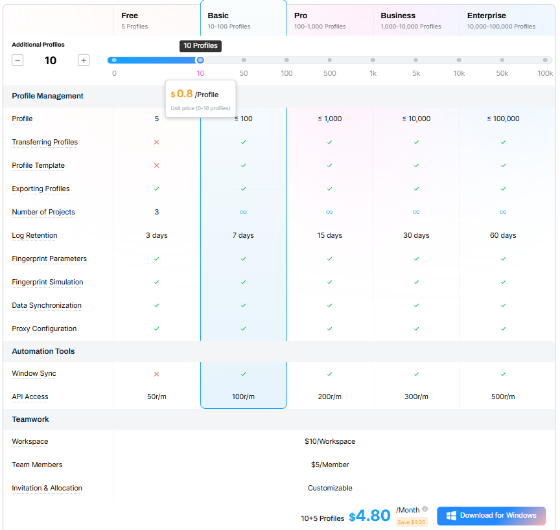
Task: Click the Invitation & Allocation label
Action: 47,488
